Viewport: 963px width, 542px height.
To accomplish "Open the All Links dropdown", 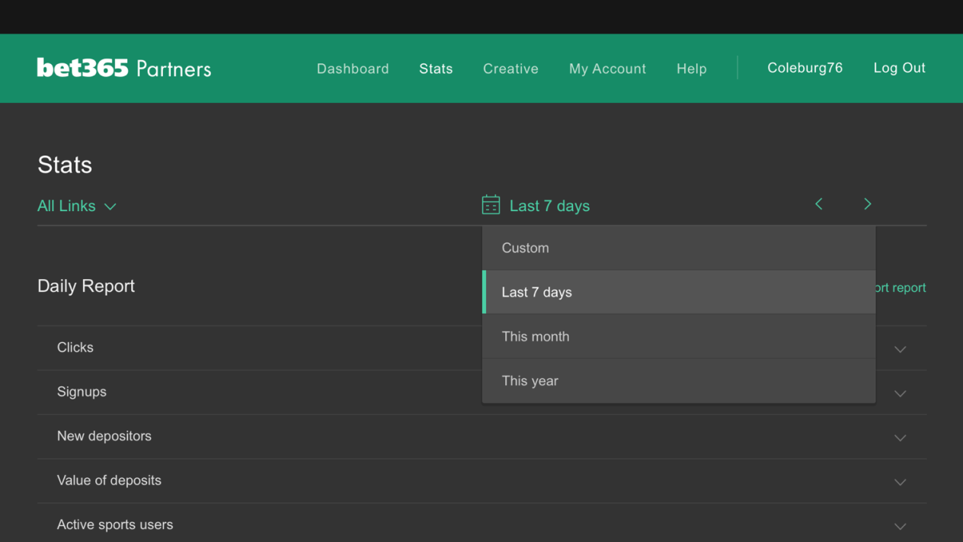I will tap(77, 206).
